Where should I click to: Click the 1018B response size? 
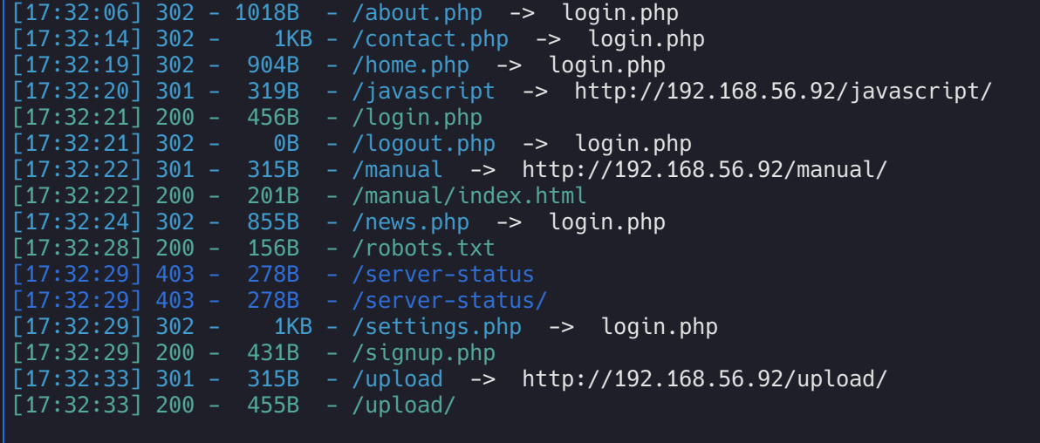267,13
